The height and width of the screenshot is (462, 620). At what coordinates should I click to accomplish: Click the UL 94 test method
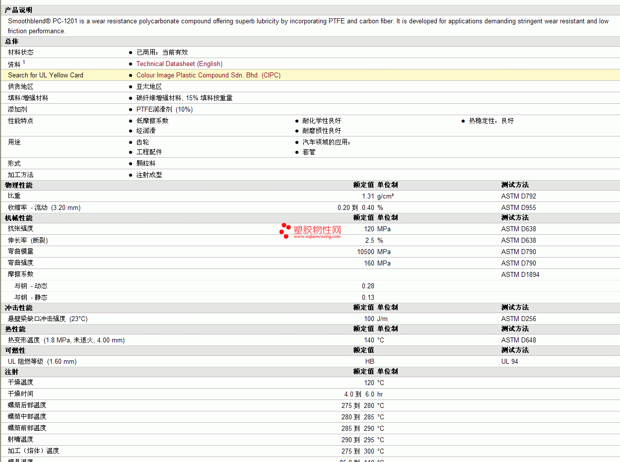(x=510, y=361)
